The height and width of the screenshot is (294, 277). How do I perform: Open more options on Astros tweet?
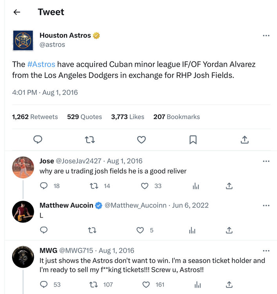(x=266, y=36)
